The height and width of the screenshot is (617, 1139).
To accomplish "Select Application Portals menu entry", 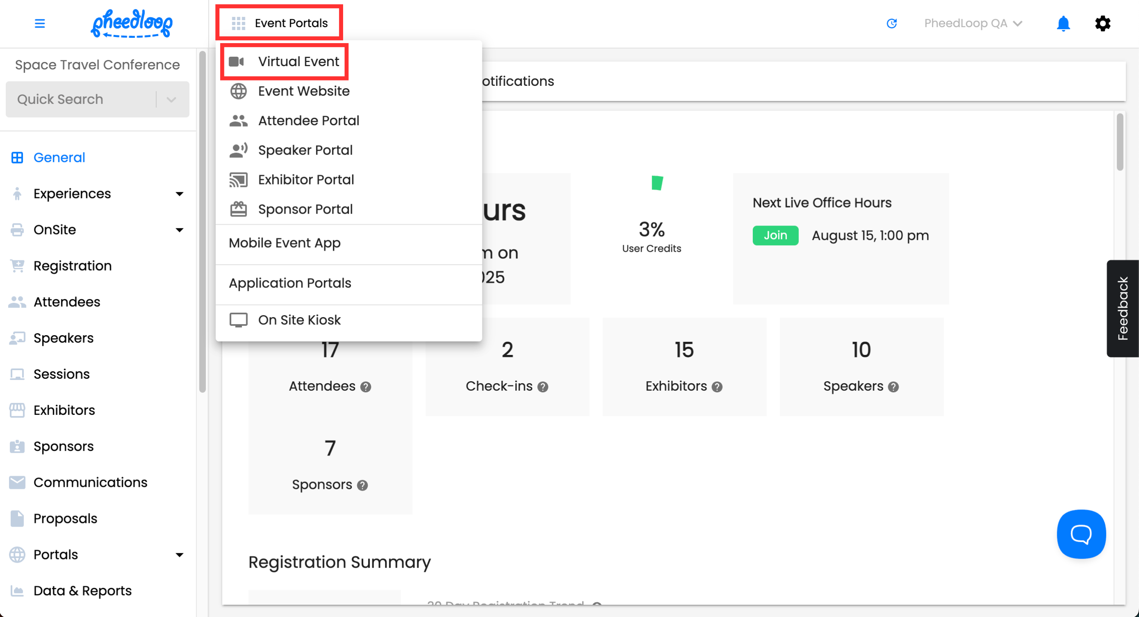I will [x=348, y=283].
